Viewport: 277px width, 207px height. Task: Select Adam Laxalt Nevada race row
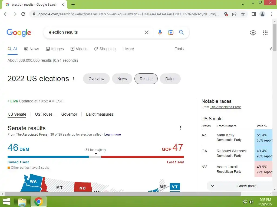tap(237, 169)
